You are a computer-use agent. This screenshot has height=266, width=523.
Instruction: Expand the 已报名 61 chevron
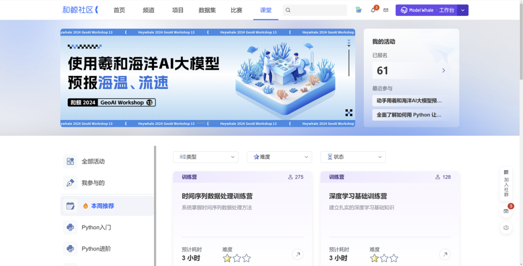click(x=444, y=71)
